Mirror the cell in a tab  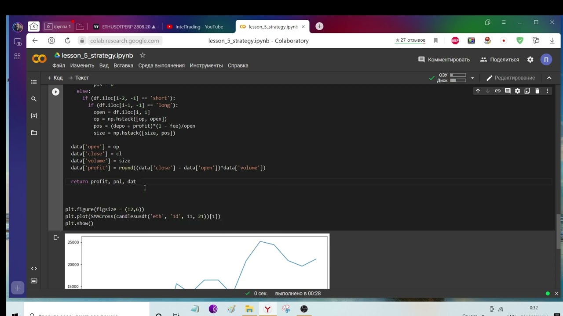pos(527,91)
